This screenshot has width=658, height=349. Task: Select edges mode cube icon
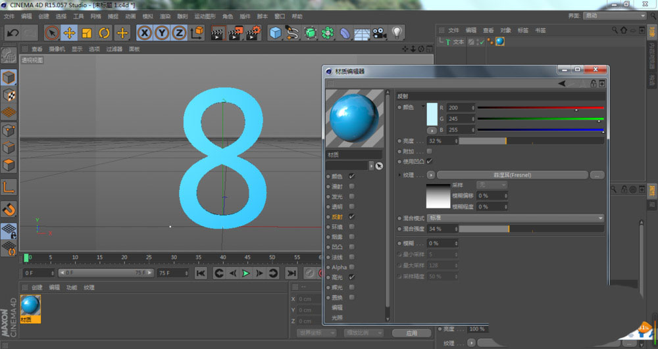(x=9, y=147)
